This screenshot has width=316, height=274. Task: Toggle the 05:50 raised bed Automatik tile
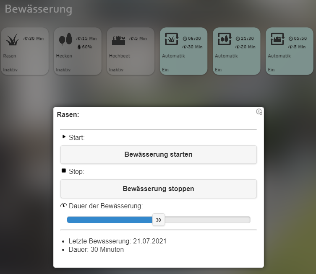290,51
